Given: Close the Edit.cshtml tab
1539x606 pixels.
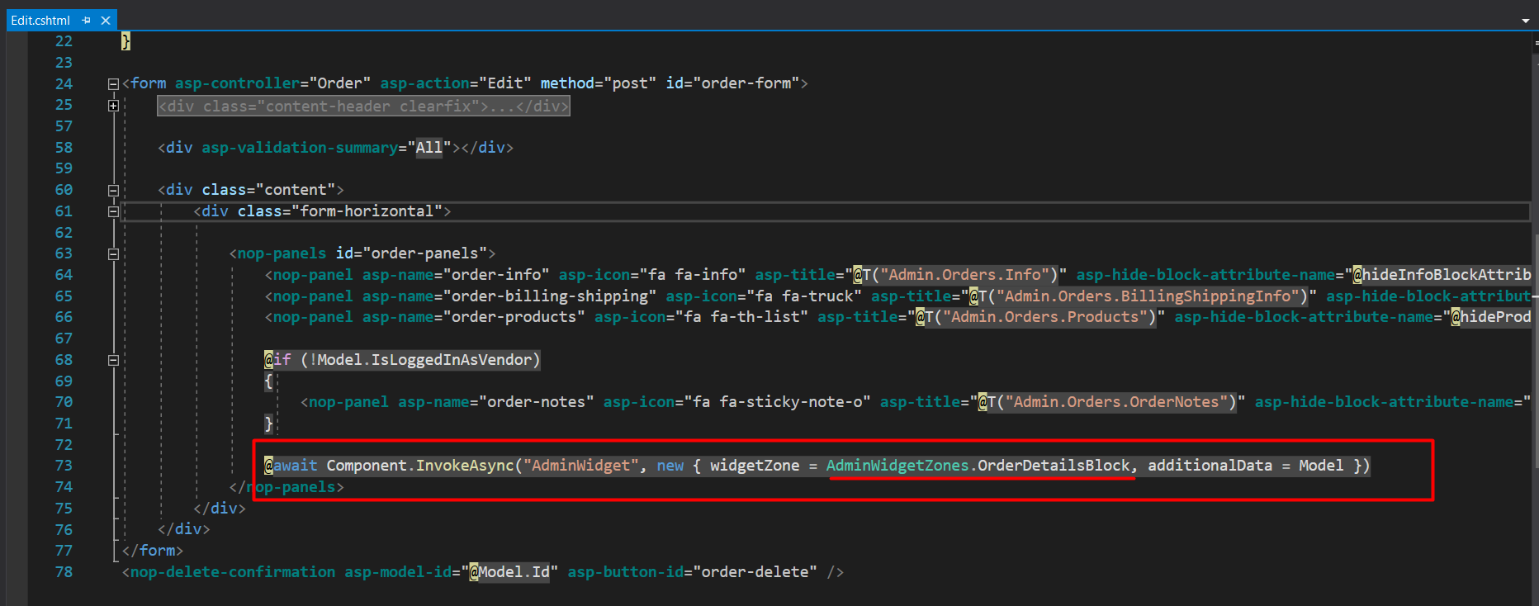Looking at the screenshot, I should (x=106, y=21).
